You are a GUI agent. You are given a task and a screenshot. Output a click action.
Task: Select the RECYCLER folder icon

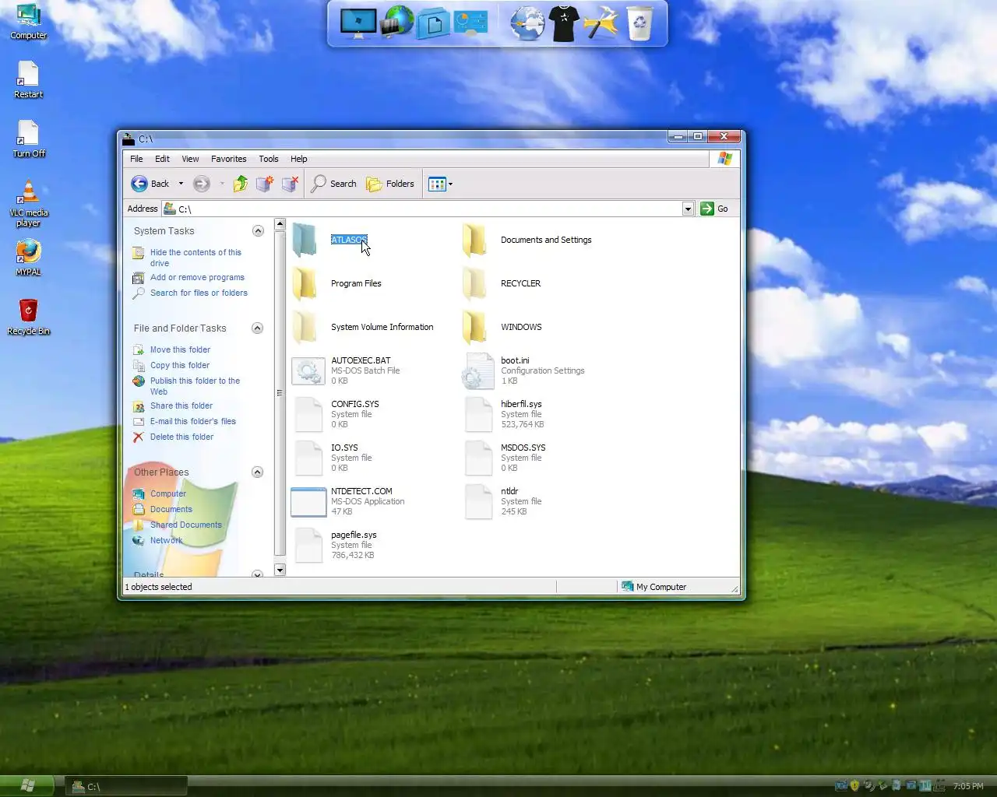(x=474, y=283)
